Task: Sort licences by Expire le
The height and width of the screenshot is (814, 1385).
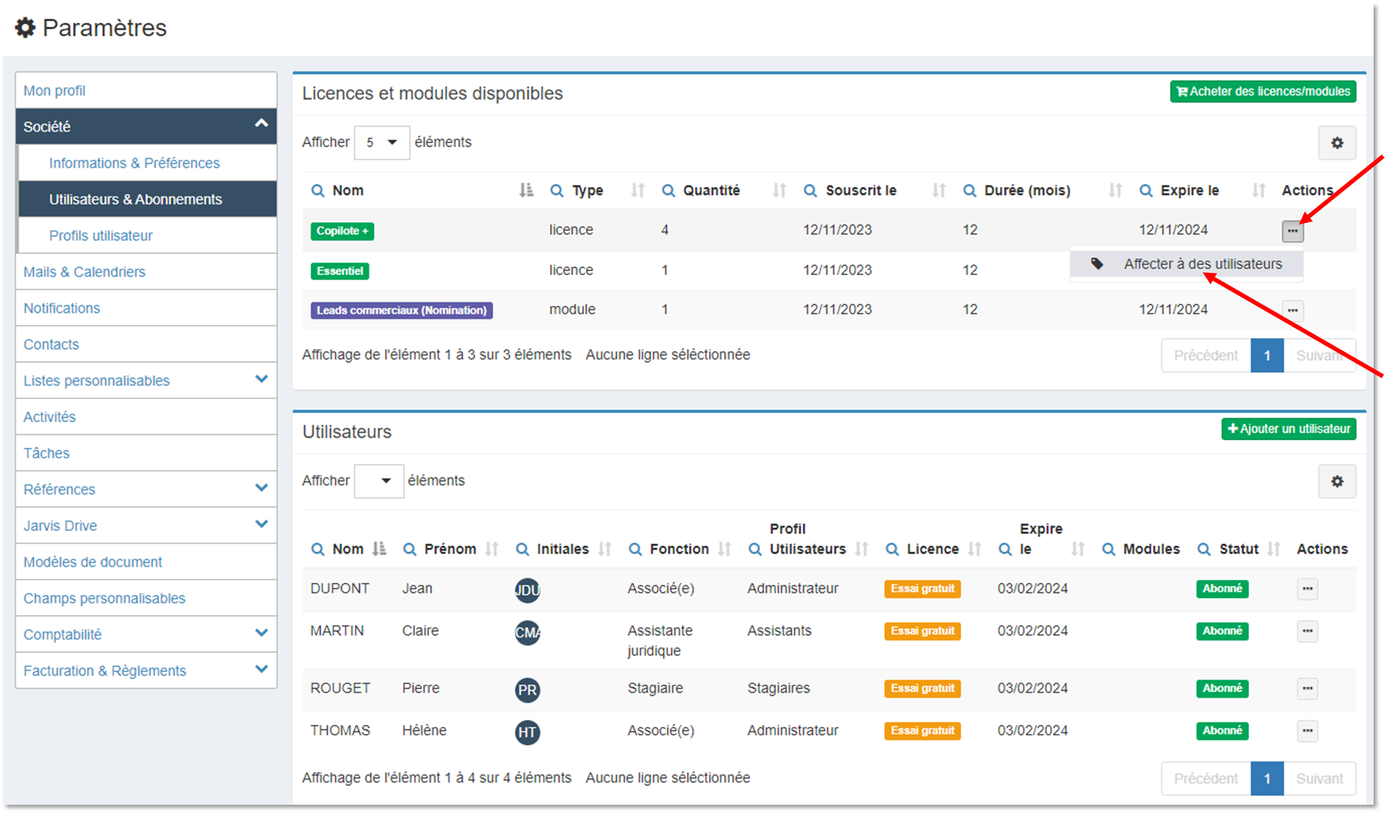Action: click(1259, 190)
